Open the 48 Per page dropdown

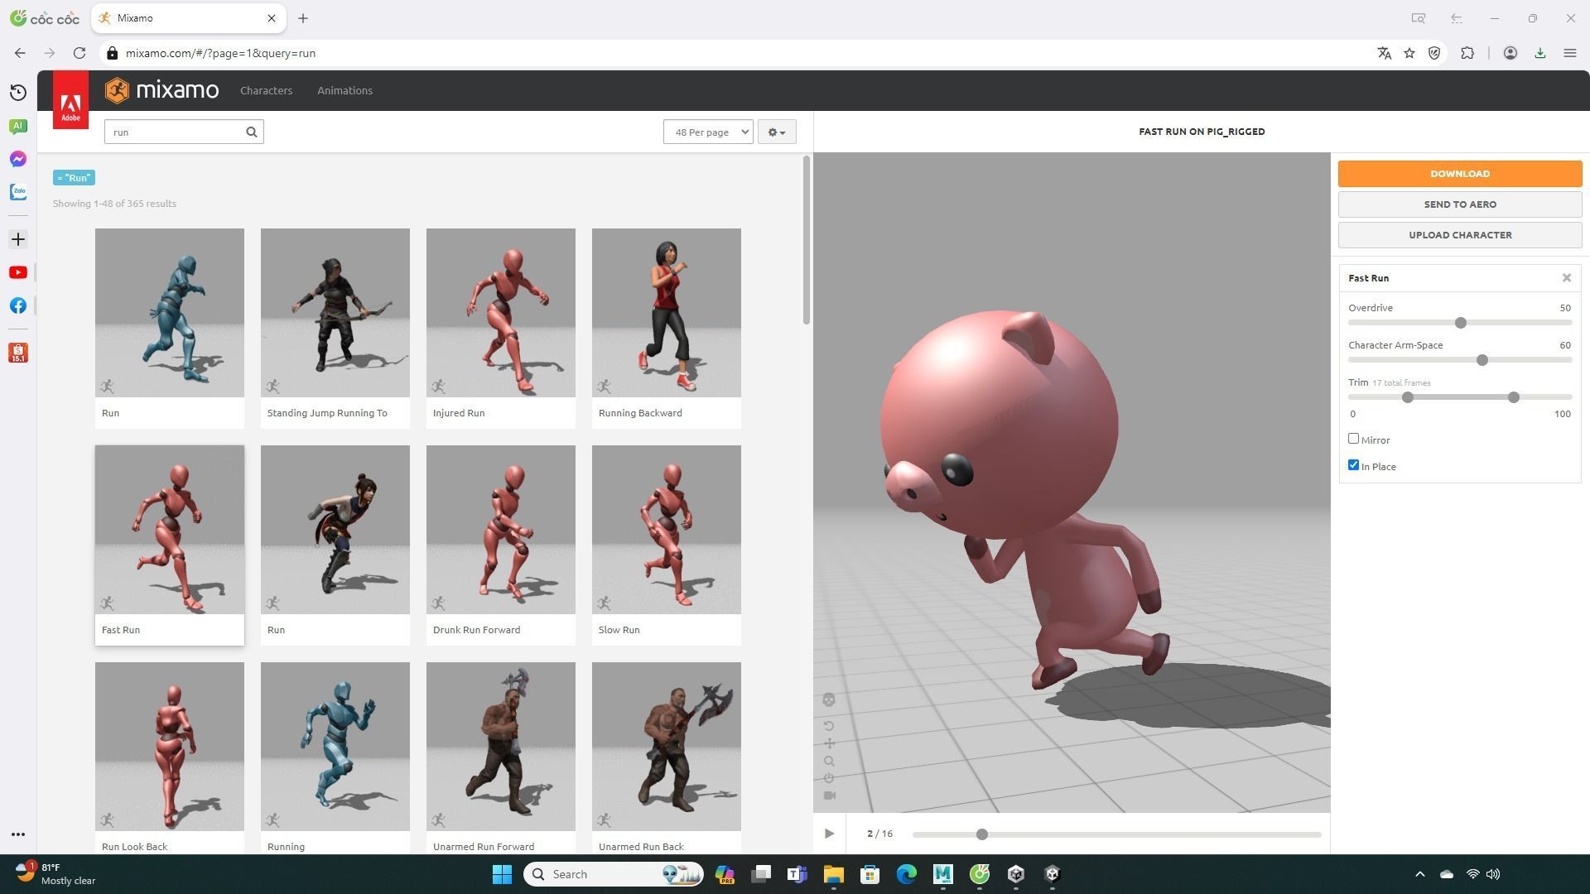click(x=708, y=132)
